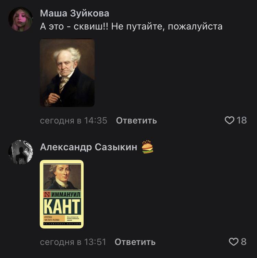
Task: Click the timestamp сегодня в 14:35
Action: tap(74, 120)
